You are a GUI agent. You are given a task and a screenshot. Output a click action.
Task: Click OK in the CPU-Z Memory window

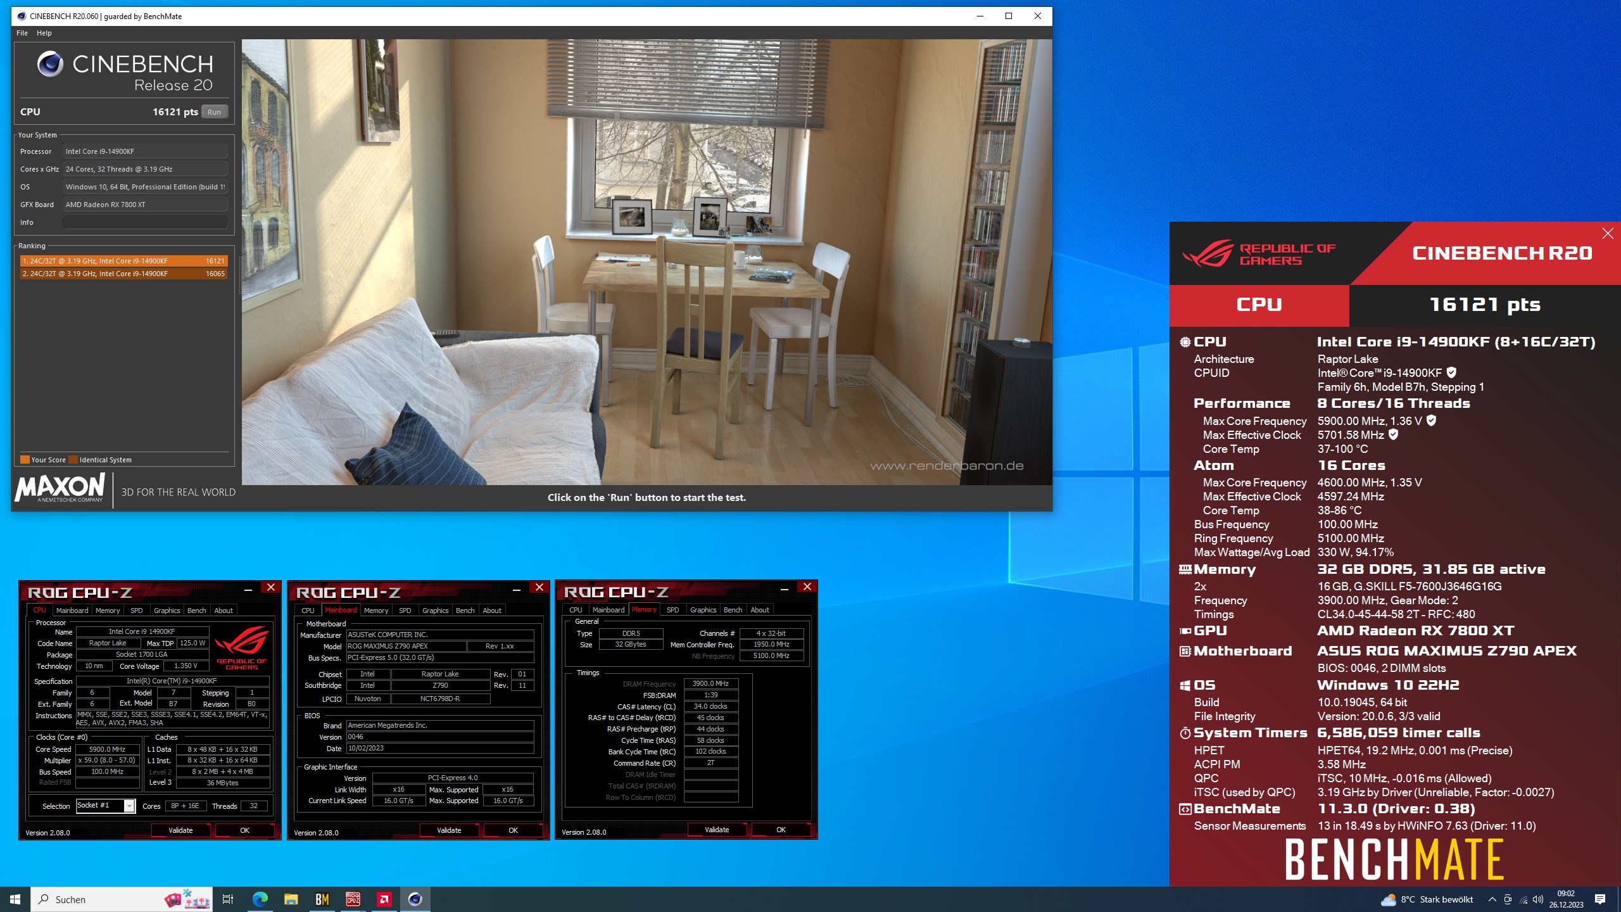[x=781, y=830]
